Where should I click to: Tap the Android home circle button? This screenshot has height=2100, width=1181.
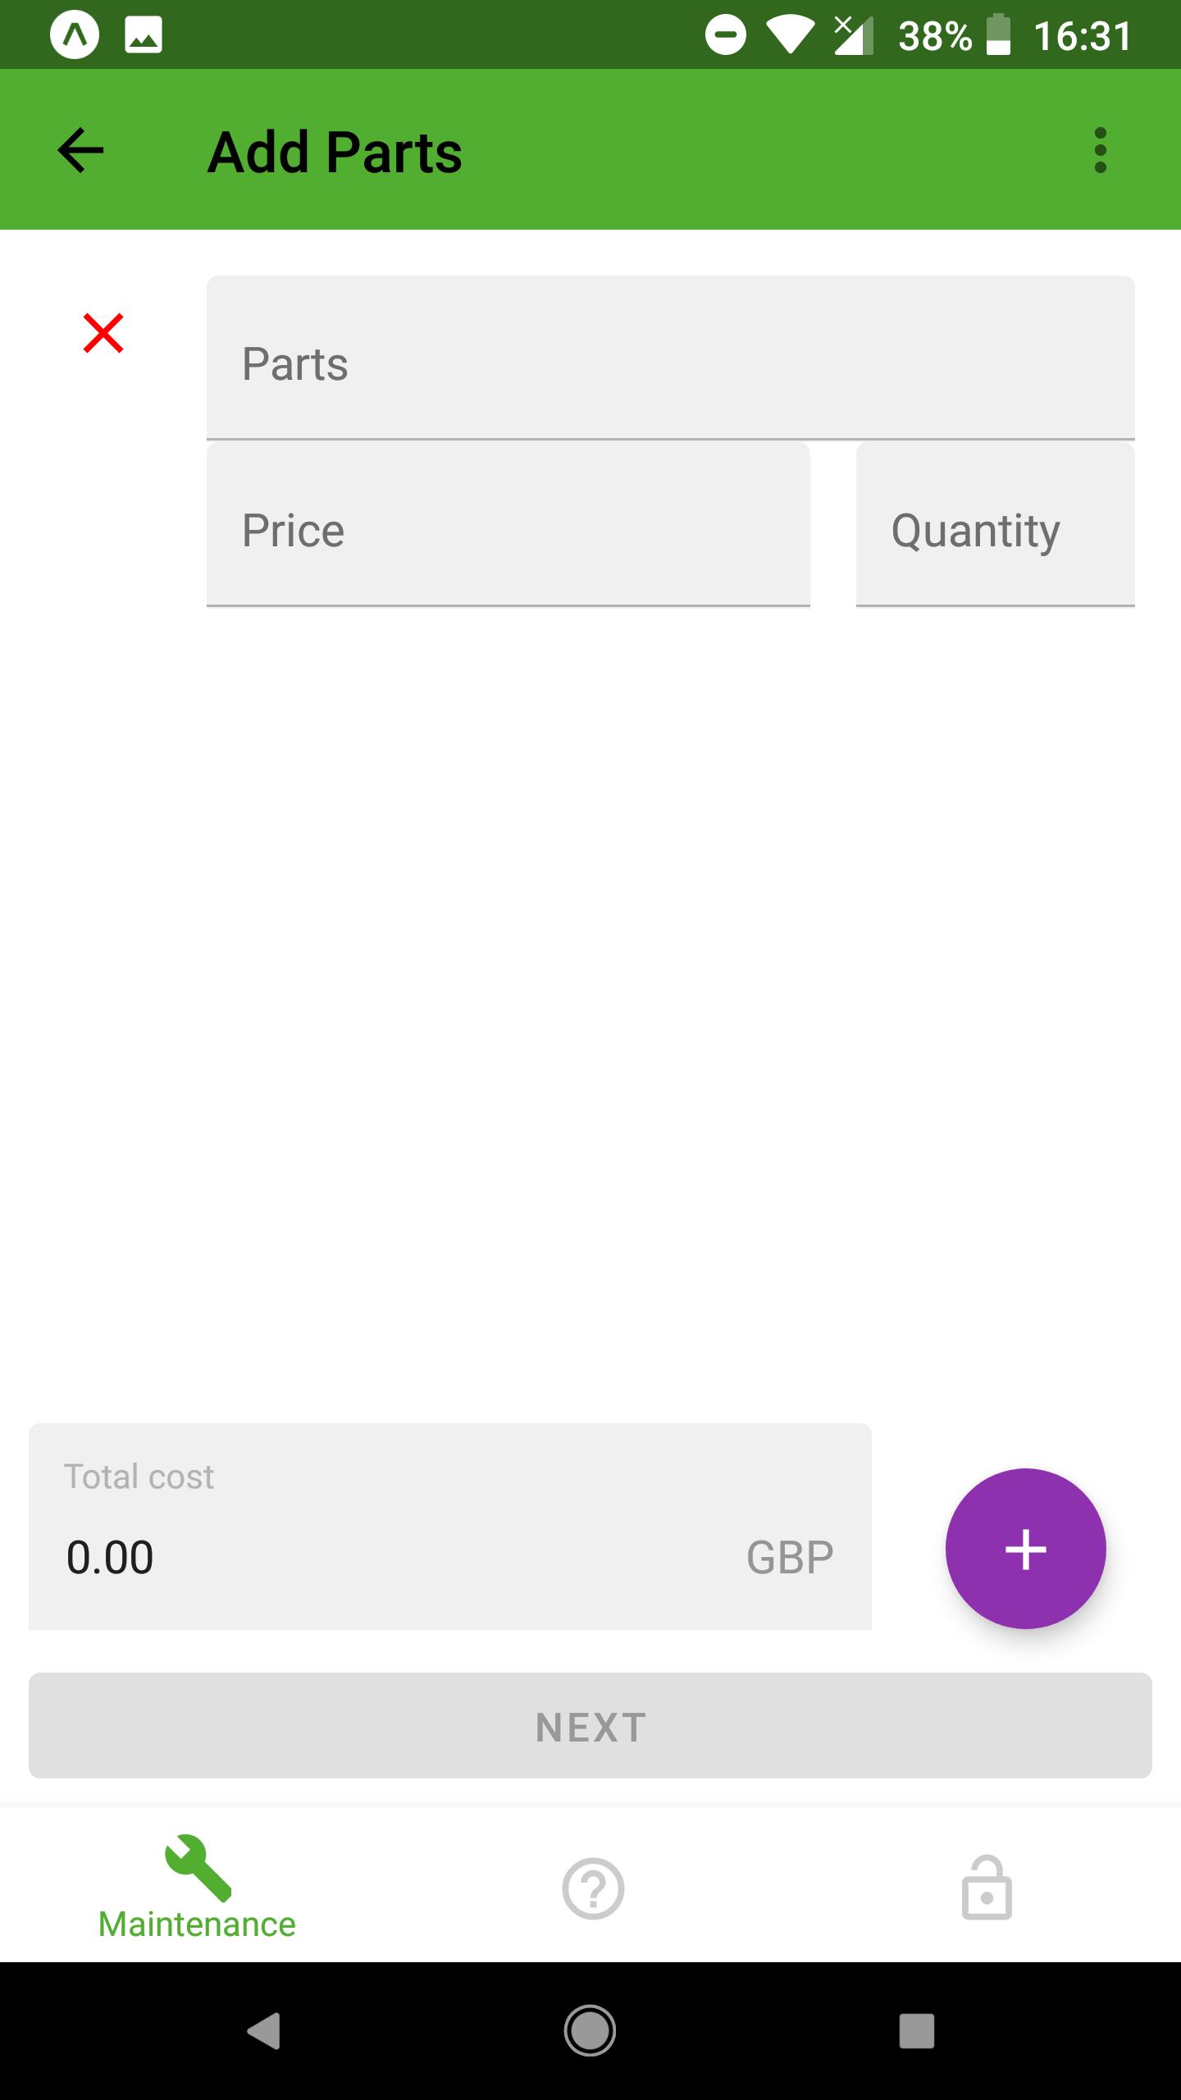tap(590, 2031)
